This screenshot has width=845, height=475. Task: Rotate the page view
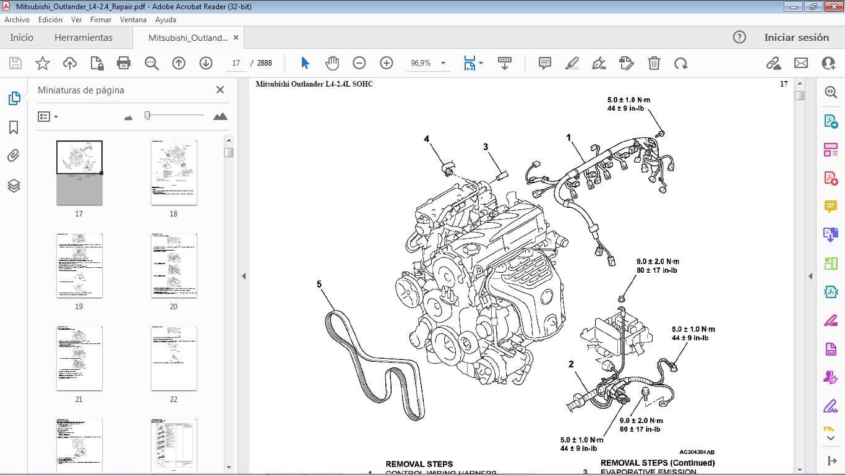tap(681, 63)
